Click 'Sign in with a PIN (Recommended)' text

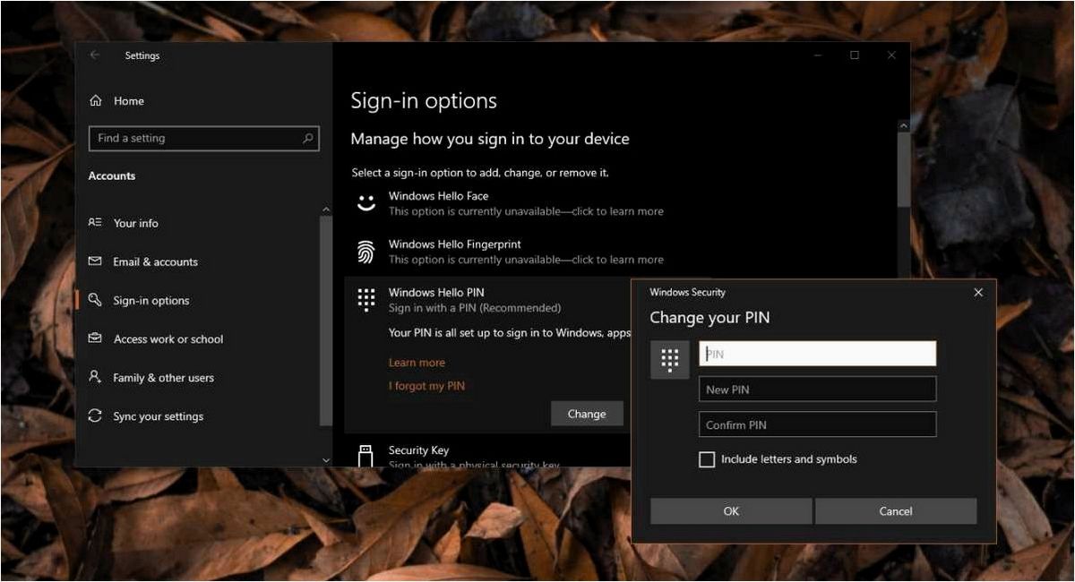point(475,308)
